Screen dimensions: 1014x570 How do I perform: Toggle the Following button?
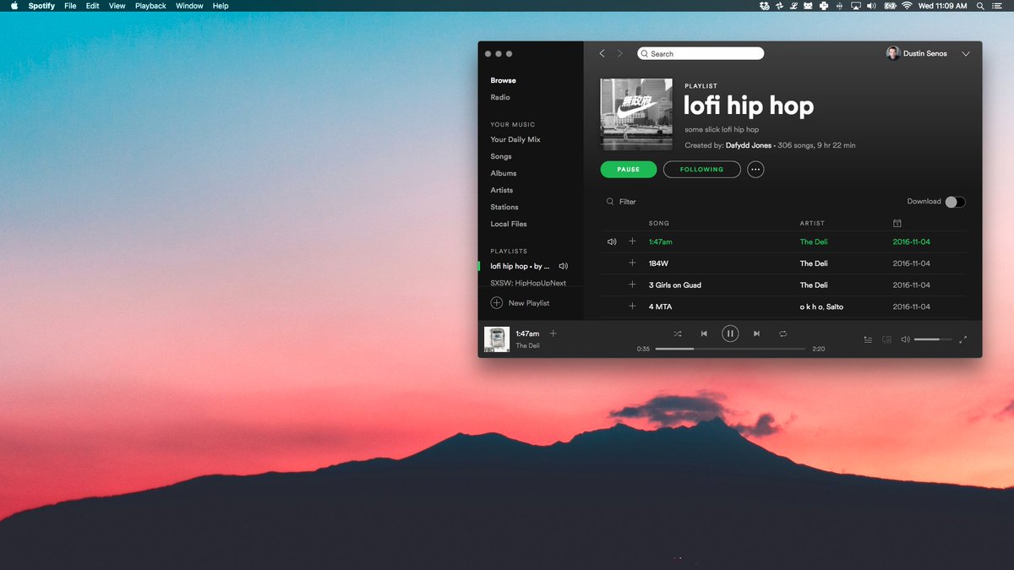(702, 170)
